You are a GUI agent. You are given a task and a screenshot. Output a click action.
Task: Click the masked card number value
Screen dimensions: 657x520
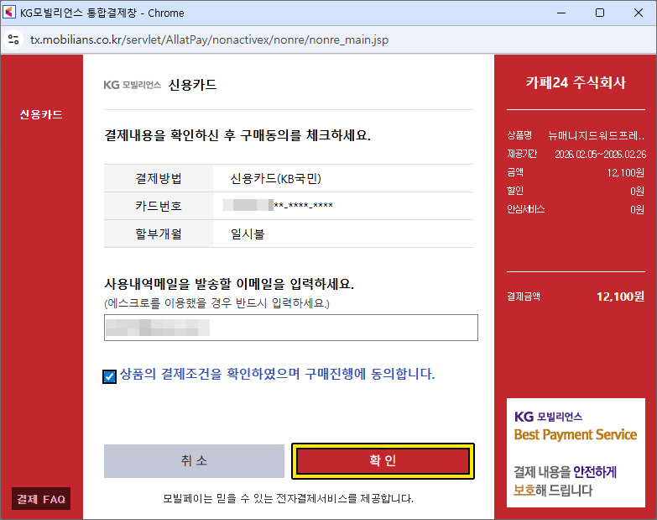[281, 206]
